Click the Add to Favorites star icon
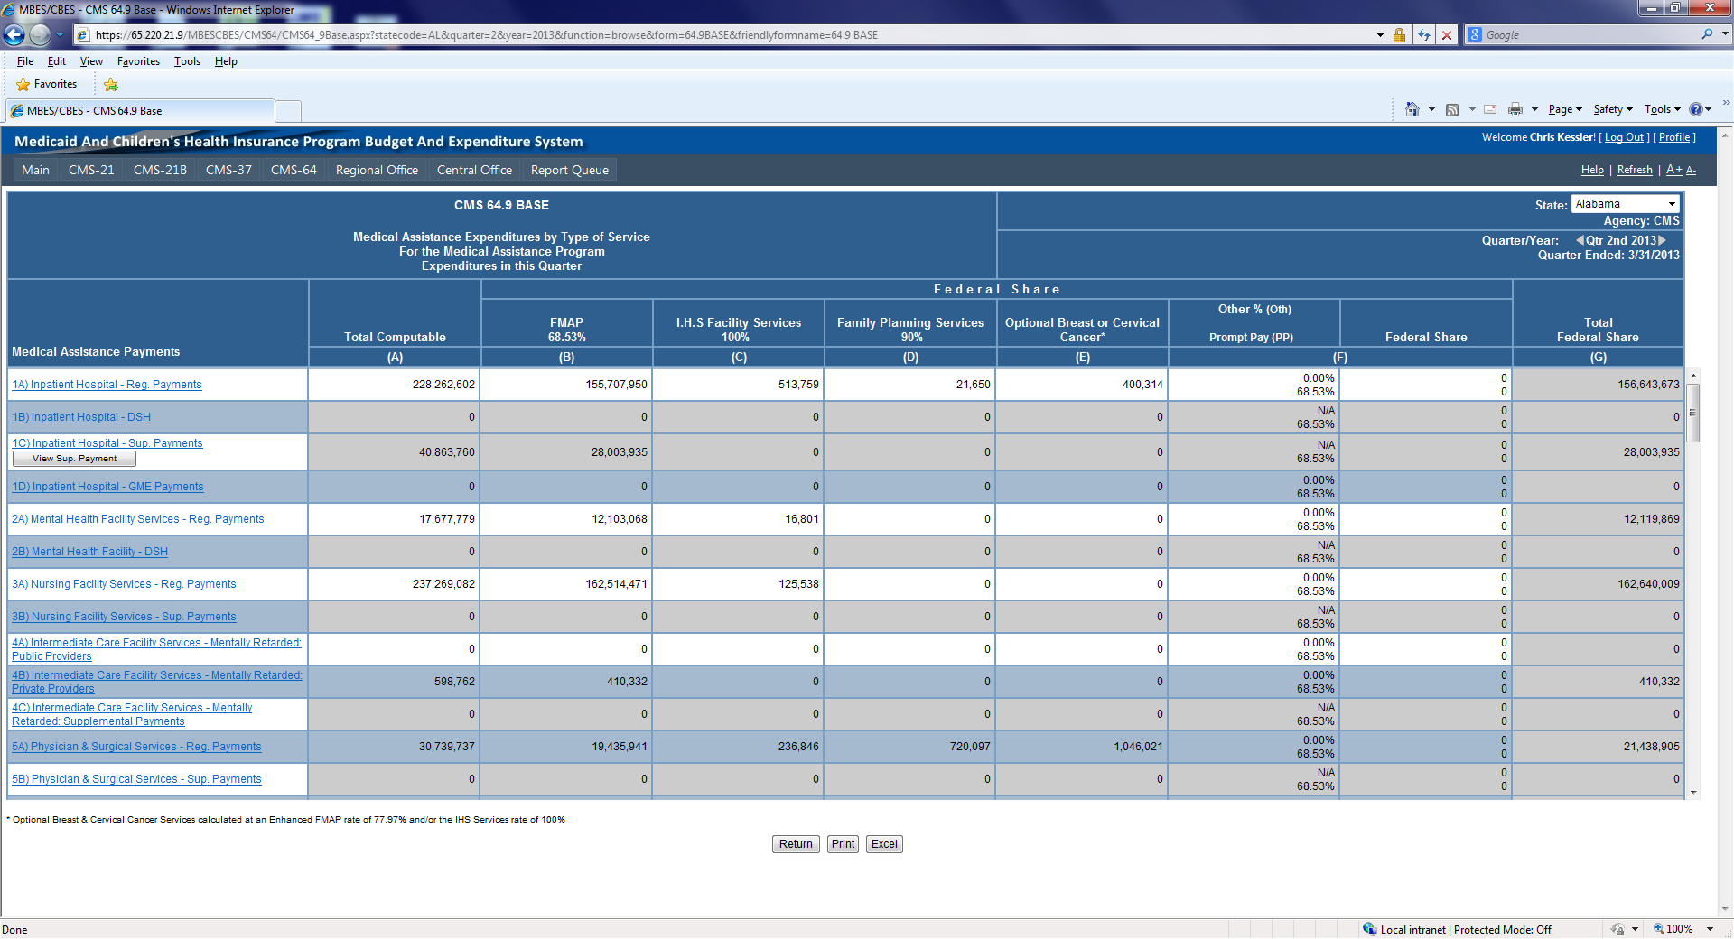Viewport: 1734px width, 939px height. (x=111, y=84)
